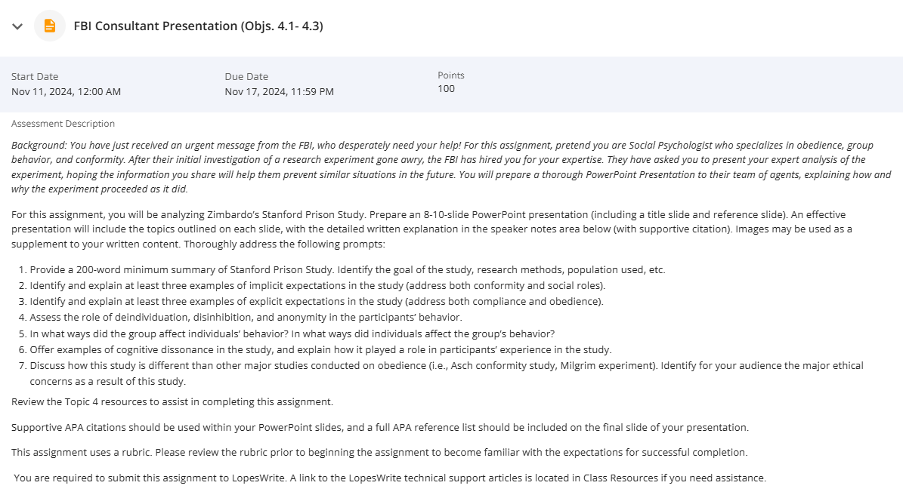Click the sentence about this assignment's rubric
The width and height of the screenshot is (903, 501).
pyautogui.click(x=379, y=452)
